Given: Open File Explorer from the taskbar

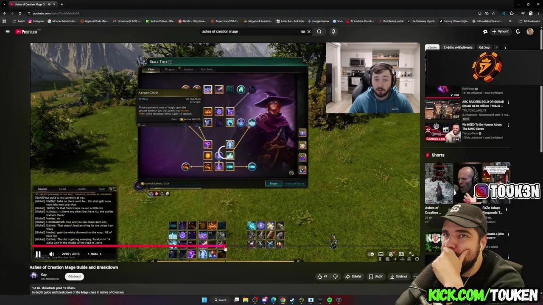Looking at the screenshot, I should (245, 300).
